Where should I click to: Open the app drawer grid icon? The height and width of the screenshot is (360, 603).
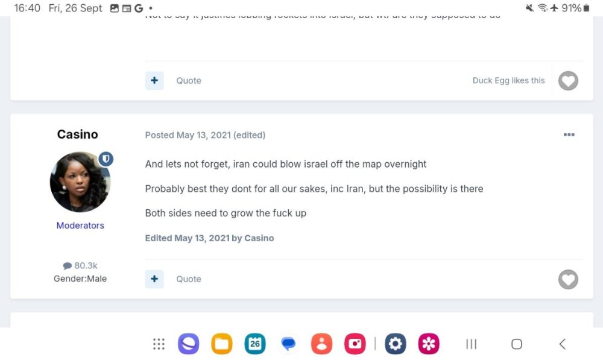coord(159,344)
